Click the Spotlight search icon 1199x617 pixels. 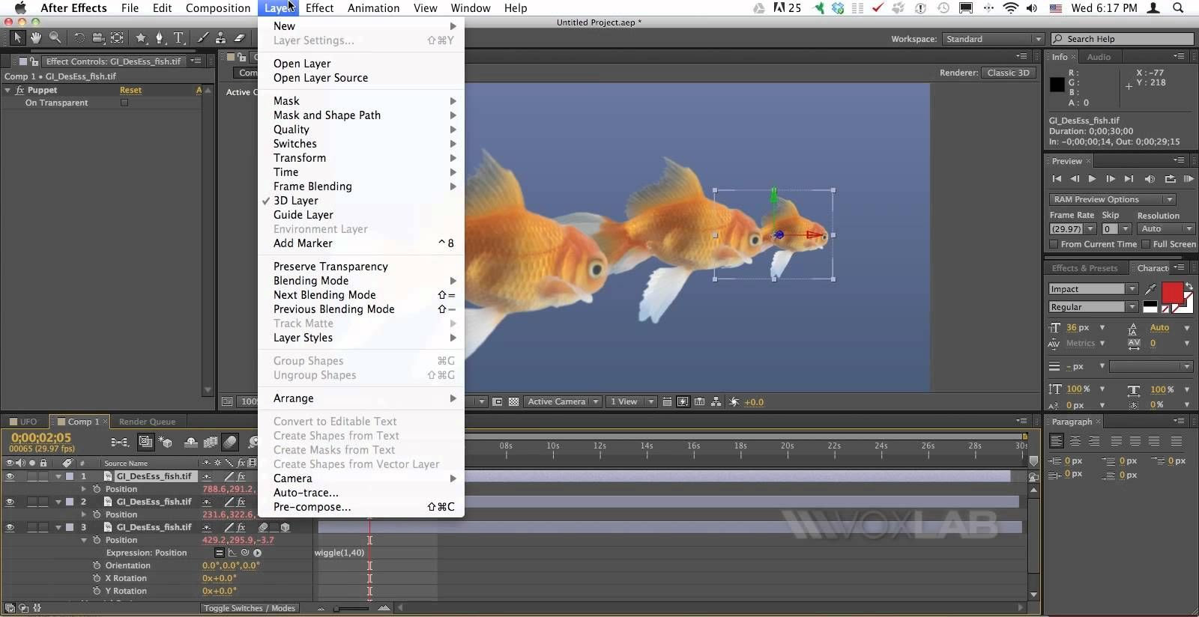pyautogui.click(x=1178, y=7)
